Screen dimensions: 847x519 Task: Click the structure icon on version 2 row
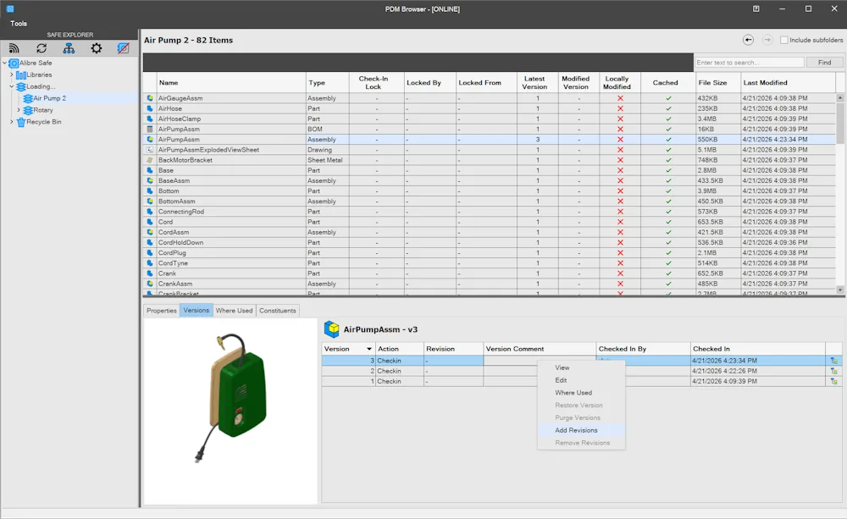coord(834,371)
